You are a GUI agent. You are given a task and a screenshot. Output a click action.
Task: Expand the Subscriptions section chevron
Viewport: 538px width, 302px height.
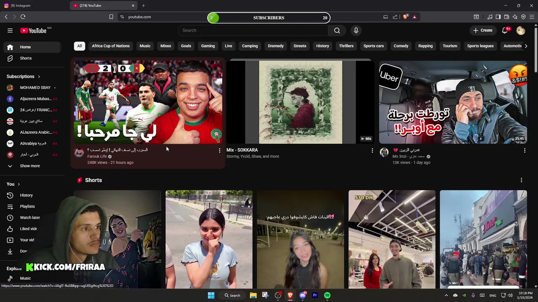tap(39, 76)
